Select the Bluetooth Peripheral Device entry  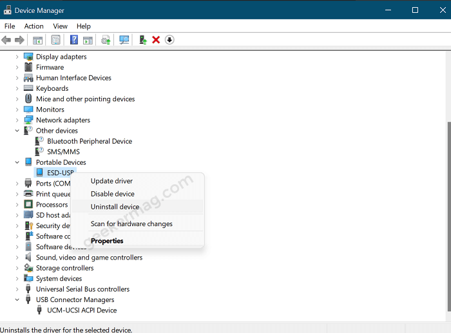coord(90,141)
